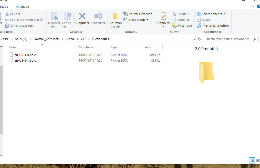Select the en-US-3-0.bdic file
Screen dimensions: 260x168
[25, 55]
